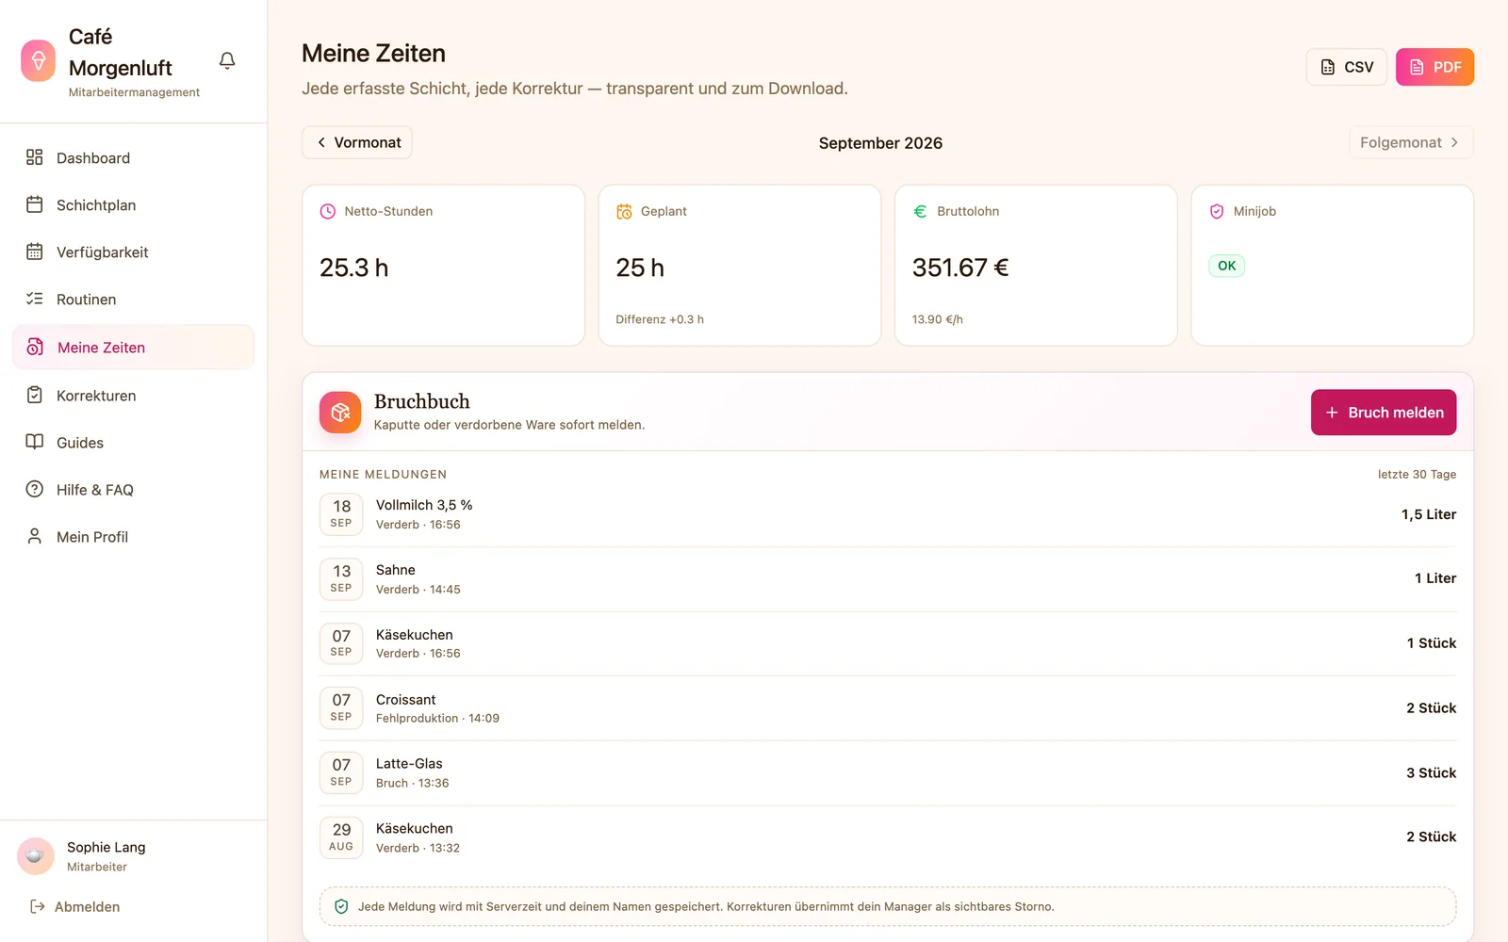This screenshot has width=1508, height=942.
Task: Select the Latte-Glas Bruch entry
Action: pos(888,772)
